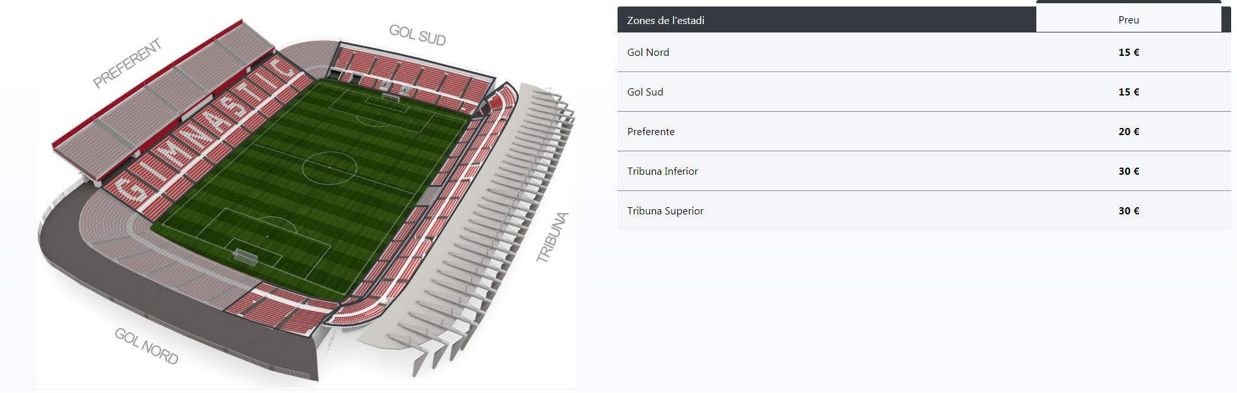Click the PREFERENT label on stadium map

pyautogui.click(x=127, y=64)
